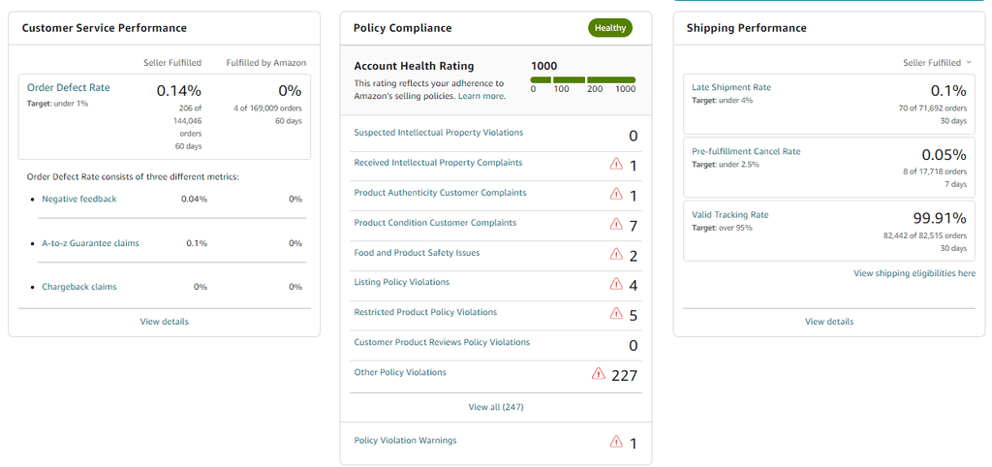
Task: Click warning icon for Listing Policy Violations
Action: pyautogui.click(x=616, y=284)
